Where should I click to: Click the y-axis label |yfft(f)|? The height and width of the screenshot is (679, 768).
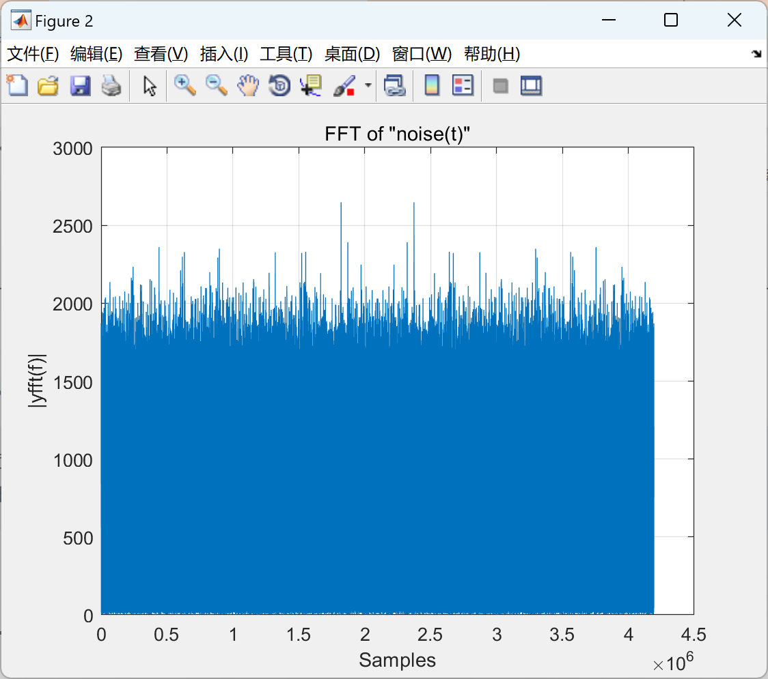[37, 381]
